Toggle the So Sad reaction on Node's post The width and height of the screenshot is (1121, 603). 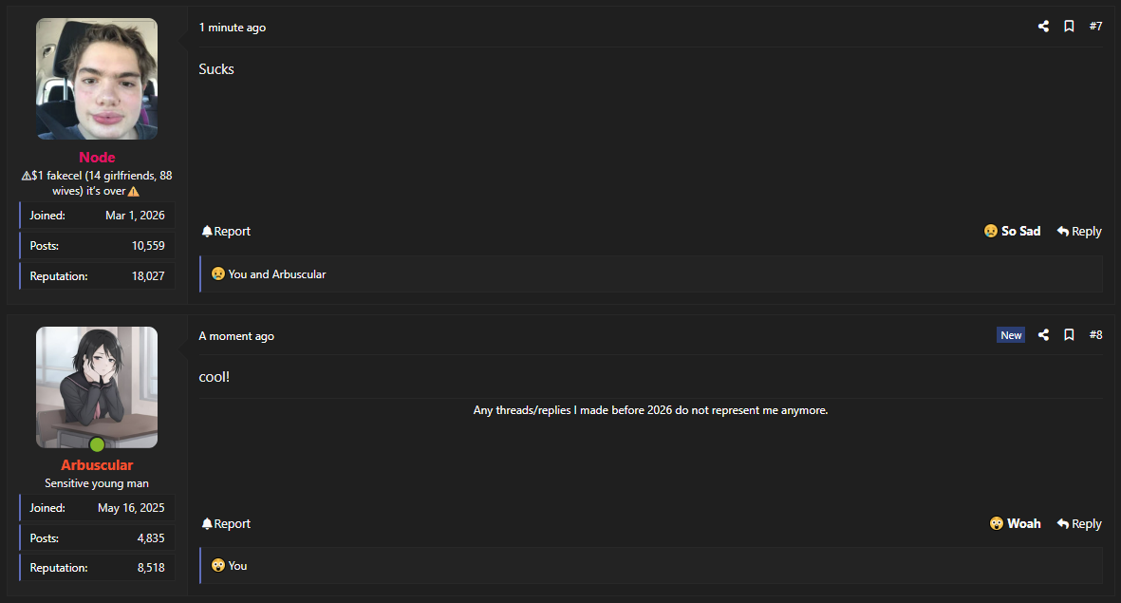coord(1013,231)
